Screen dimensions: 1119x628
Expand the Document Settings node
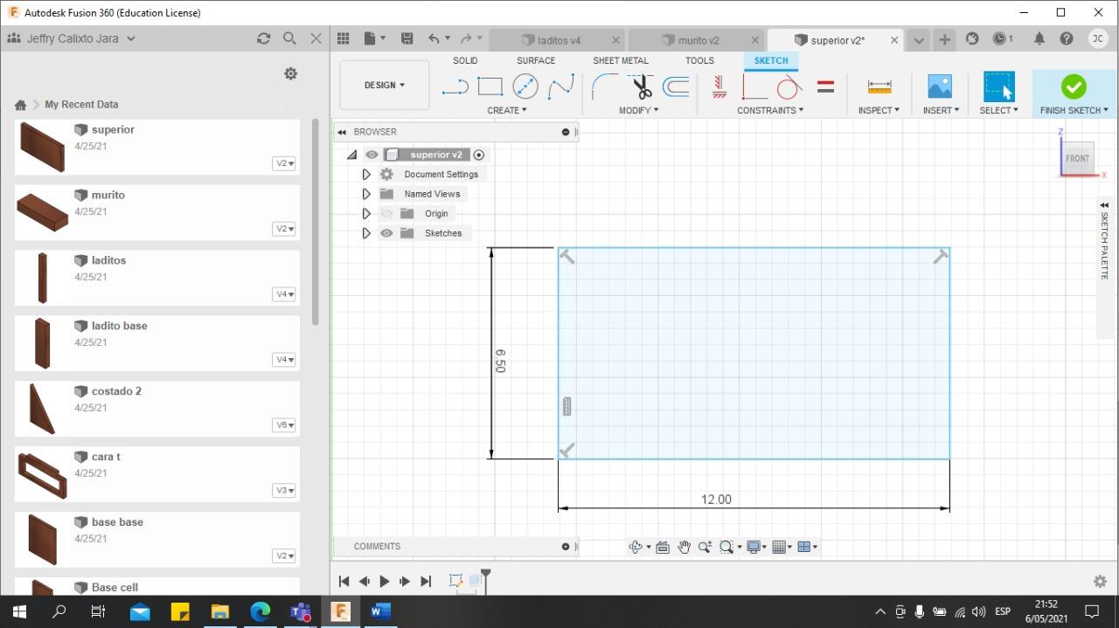click(366, 175)
